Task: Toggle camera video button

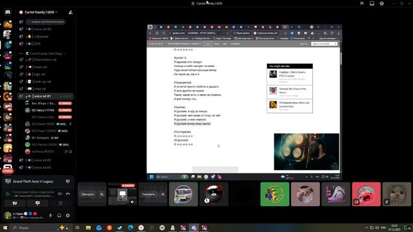Action: click(x=15, y=204)
